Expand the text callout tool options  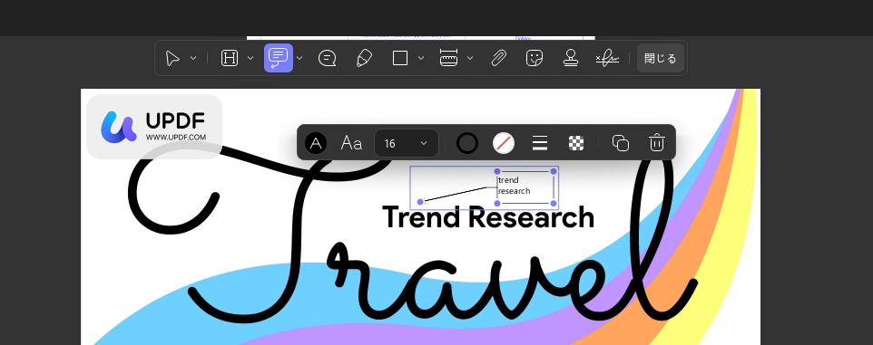(299, 58)
